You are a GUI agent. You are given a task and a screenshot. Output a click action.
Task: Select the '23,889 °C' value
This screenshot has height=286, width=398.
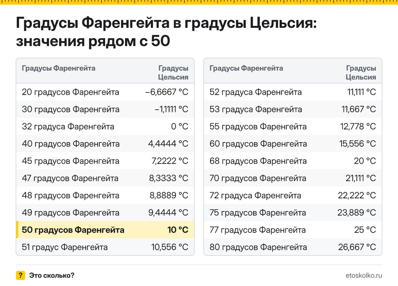coord(357,213)
